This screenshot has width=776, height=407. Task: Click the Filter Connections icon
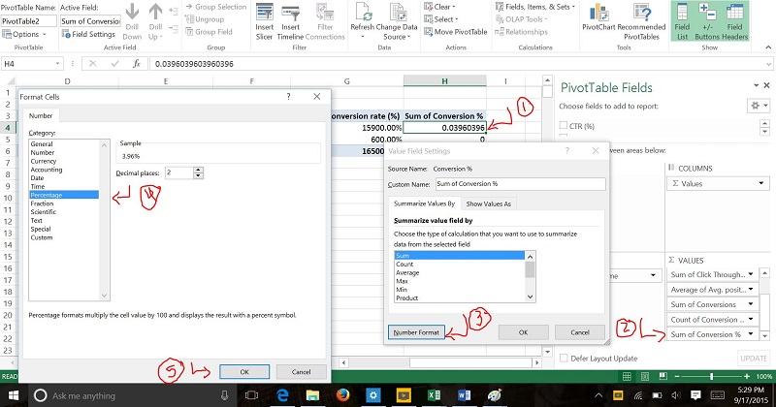325,13
